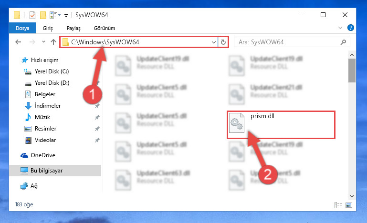The height and width of the screenshot is (223, 367).
Task: Open the Help question mark icon
Action: click(x=350, y=28)
